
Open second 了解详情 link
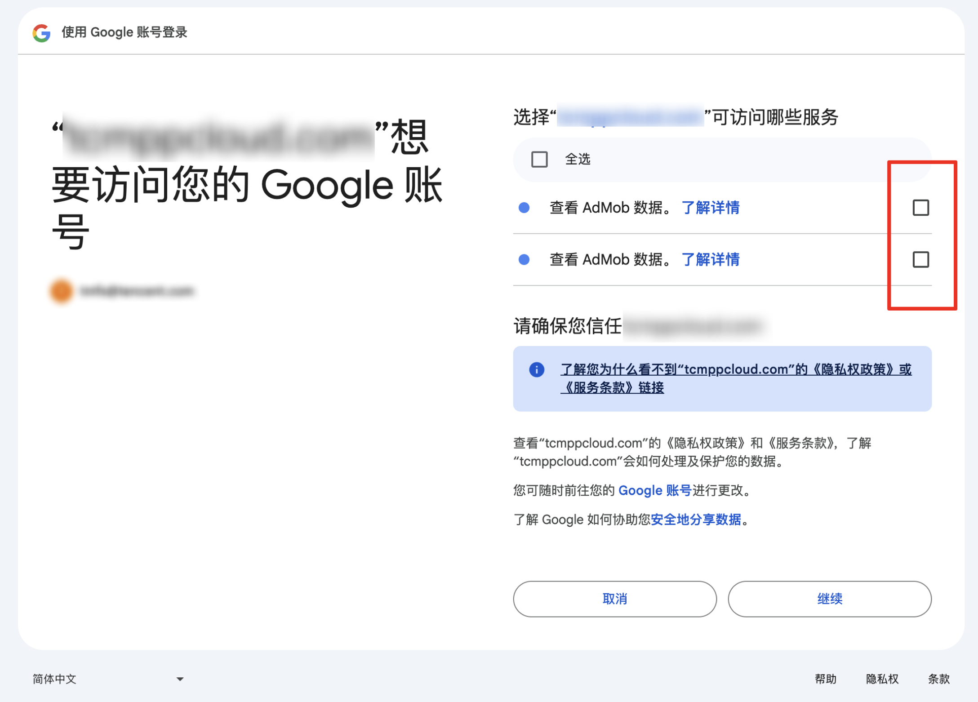[x=710, y=259]
